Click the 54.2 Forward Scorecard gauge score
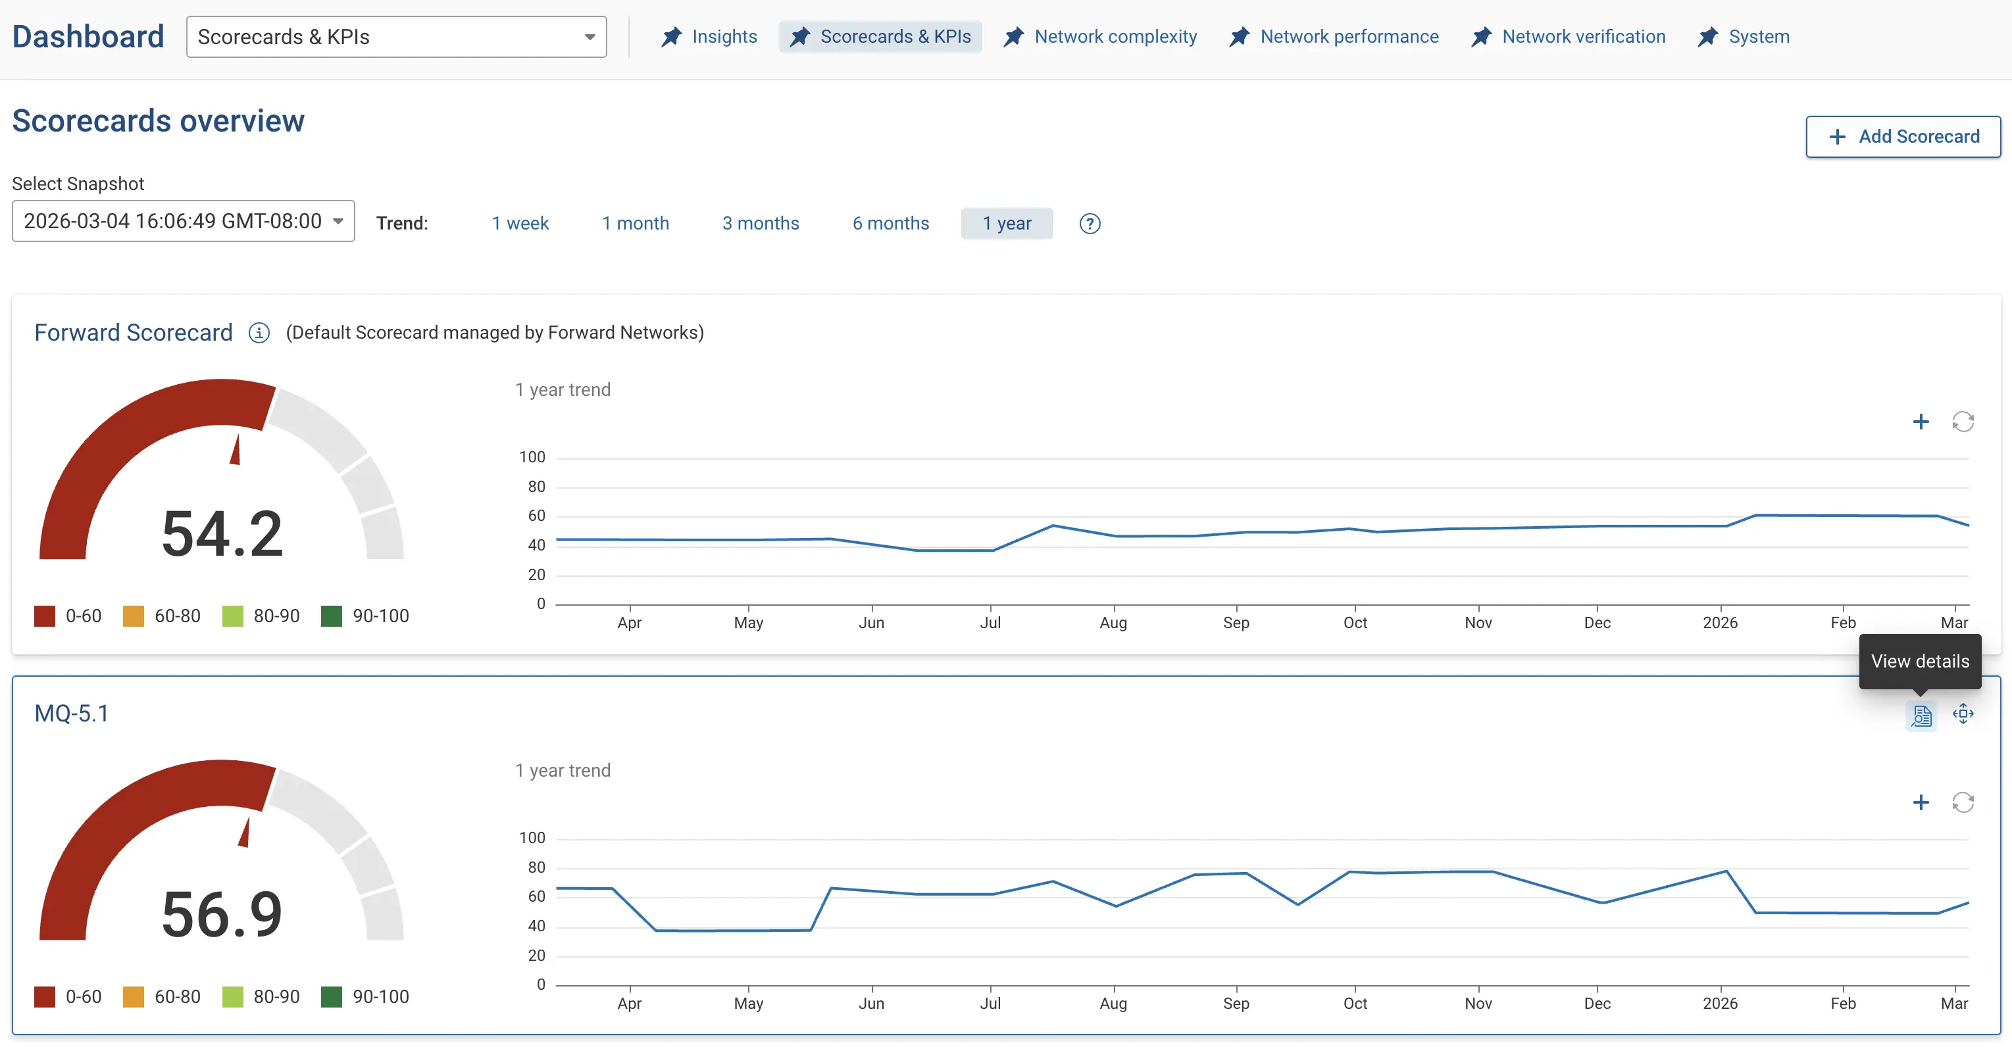 pos(222,533)
